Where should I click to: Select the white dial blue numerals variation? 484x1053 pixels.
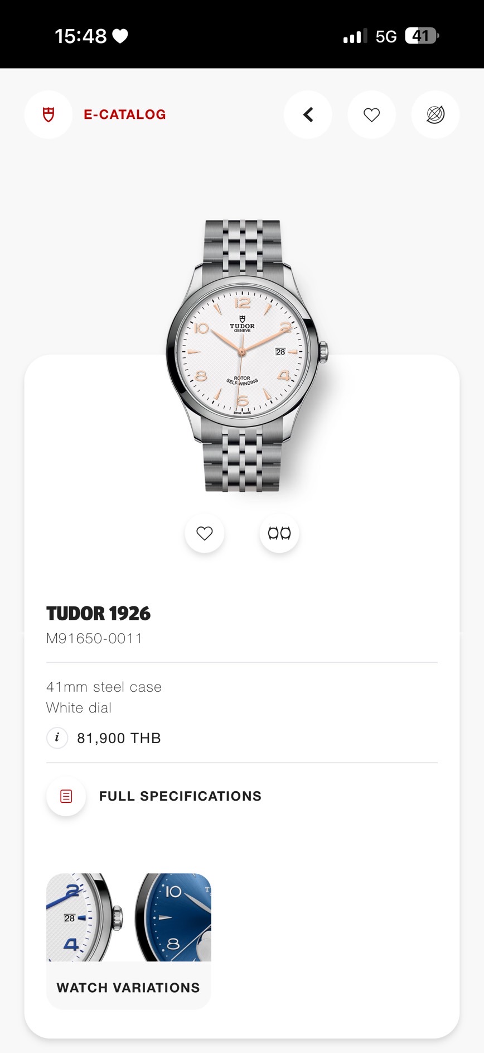pos(84,917)
